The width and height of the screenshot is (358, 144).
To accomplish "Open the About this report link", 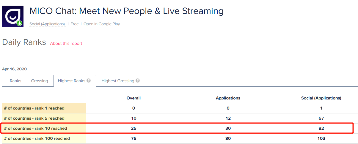I will (x=66, y=43).
